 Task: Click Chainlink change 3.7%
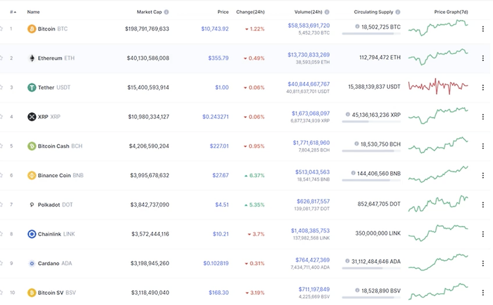[x=256, y=234]
